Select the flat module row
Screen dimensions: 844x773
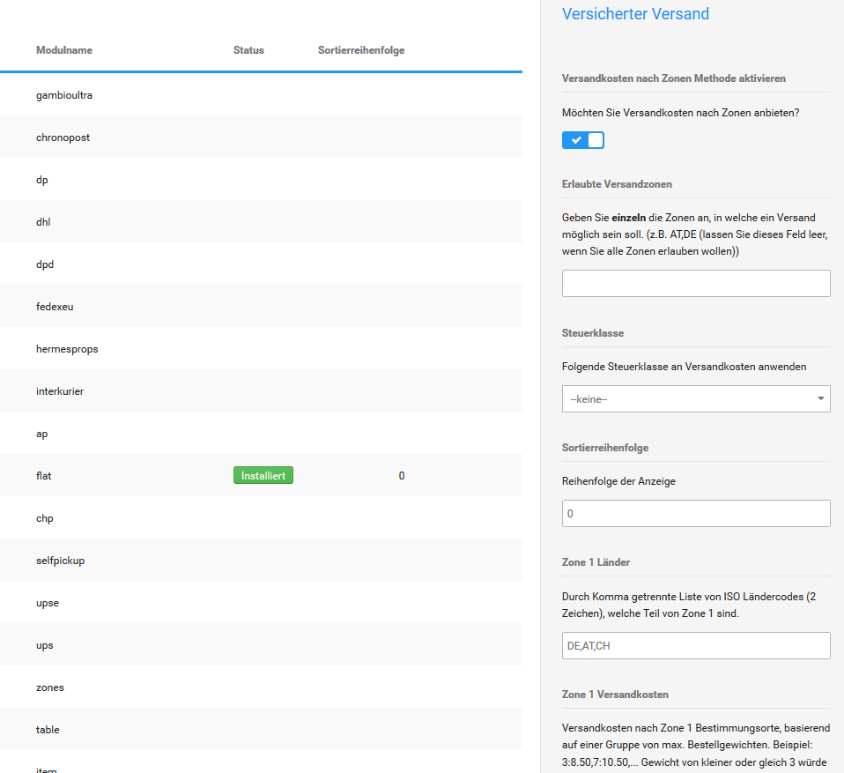(x=44, y=476)
